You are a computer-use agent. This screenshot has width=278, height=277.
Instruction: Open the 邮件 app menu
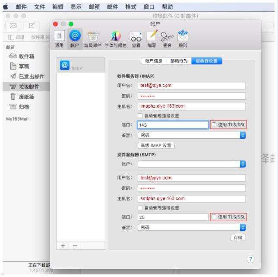coord(21,7)
